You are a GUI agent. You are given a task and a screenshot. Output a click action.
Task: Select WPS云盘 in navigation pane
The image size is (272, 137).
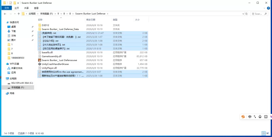click(x=14, y=64)
